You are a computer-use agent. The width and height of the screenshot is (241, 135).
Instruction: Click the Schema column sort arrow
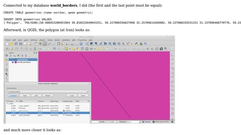pos(17,101)
